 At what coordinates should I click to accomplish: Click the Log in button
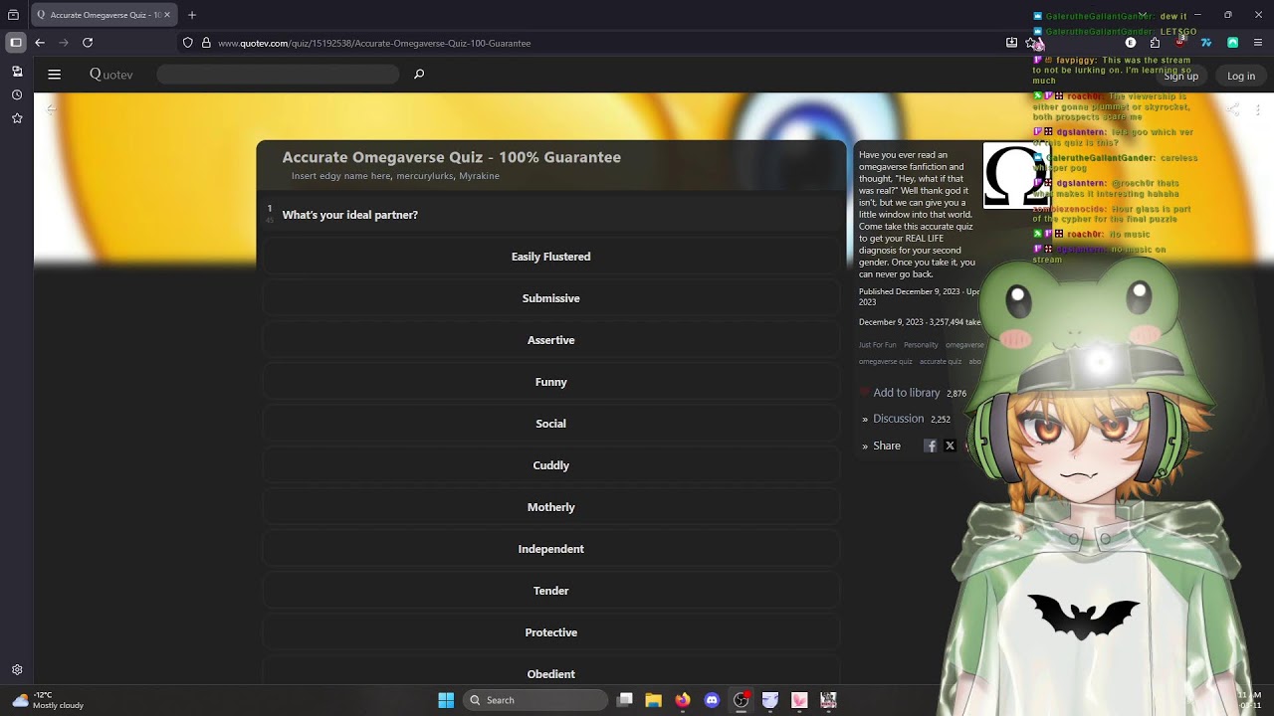coord(1241,77)
